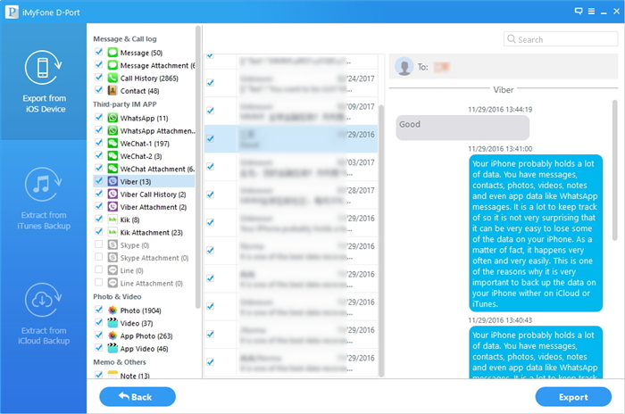The image size is (625, 414).
Task: Open the conversation dated 24/2017
Action: pos(291,83)
